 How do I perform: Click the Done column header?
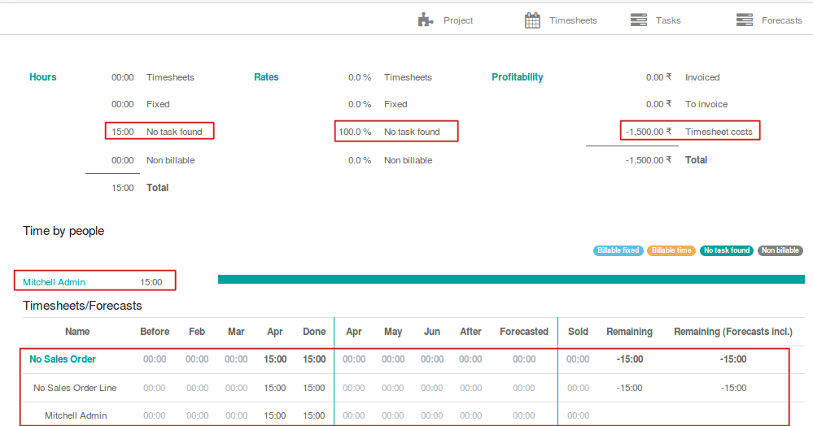314,332
